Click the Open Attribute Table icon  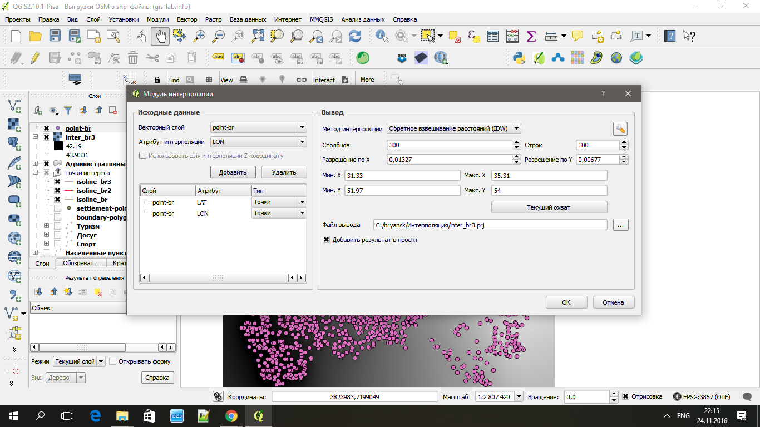coord(493,36)
